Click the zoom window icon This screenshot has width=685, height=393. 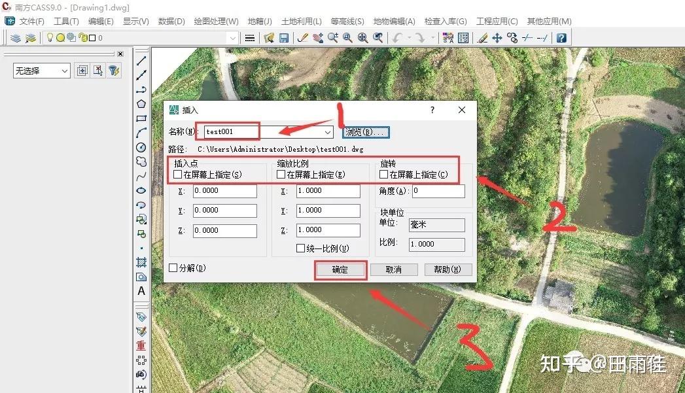tap(348, 38)
